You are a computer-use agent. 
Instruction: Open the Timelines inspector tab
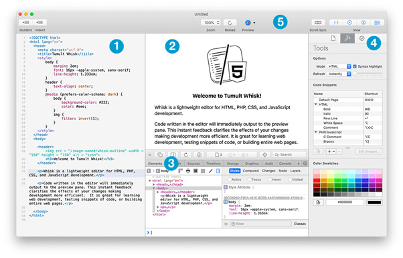tap(214, 164)
